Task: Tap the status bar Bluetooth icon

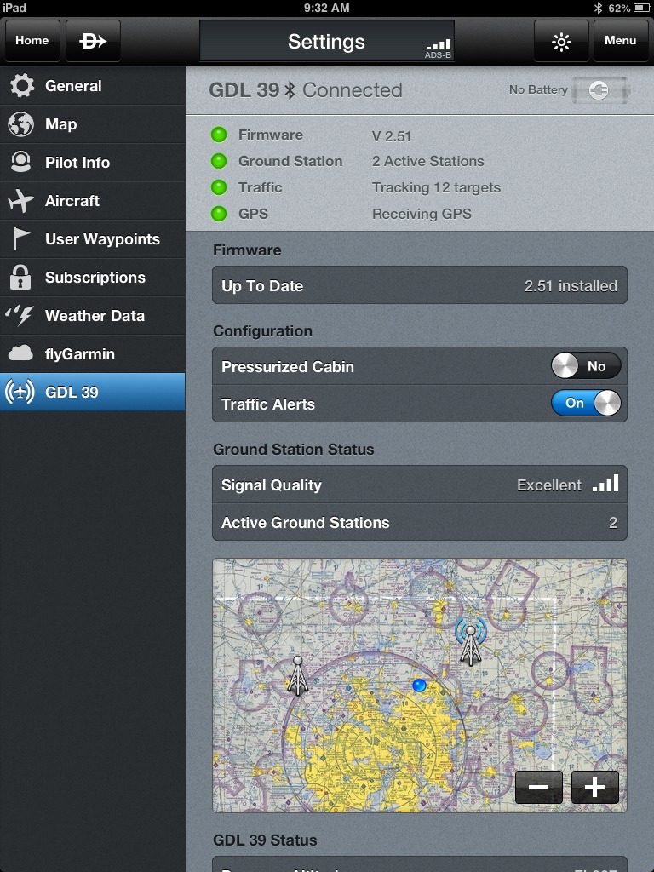Action: (598, 8)
